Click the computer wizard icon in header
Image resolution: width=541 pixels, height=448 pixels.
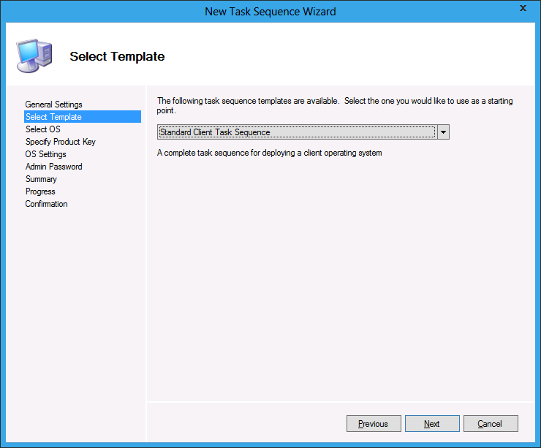click(x=33, y=56)
